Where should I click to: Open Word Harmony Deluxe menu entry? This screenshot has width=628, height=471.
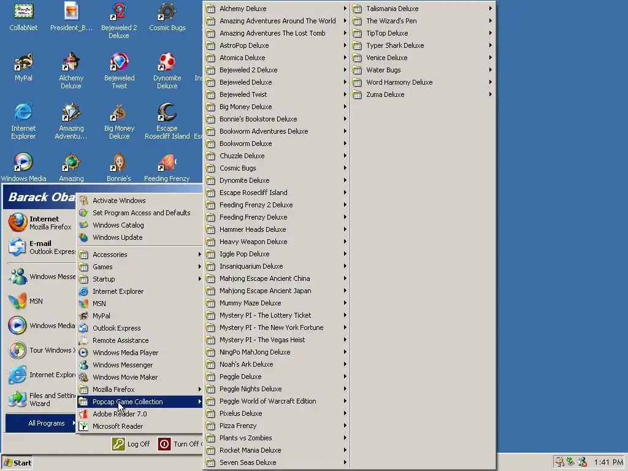pyautogui.click(x=423, y=82)
